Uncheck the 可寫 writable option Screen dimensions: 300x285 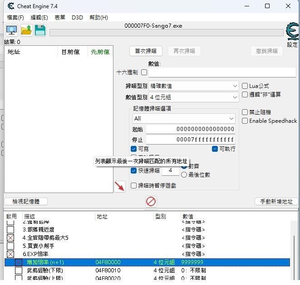coord(133,149)
